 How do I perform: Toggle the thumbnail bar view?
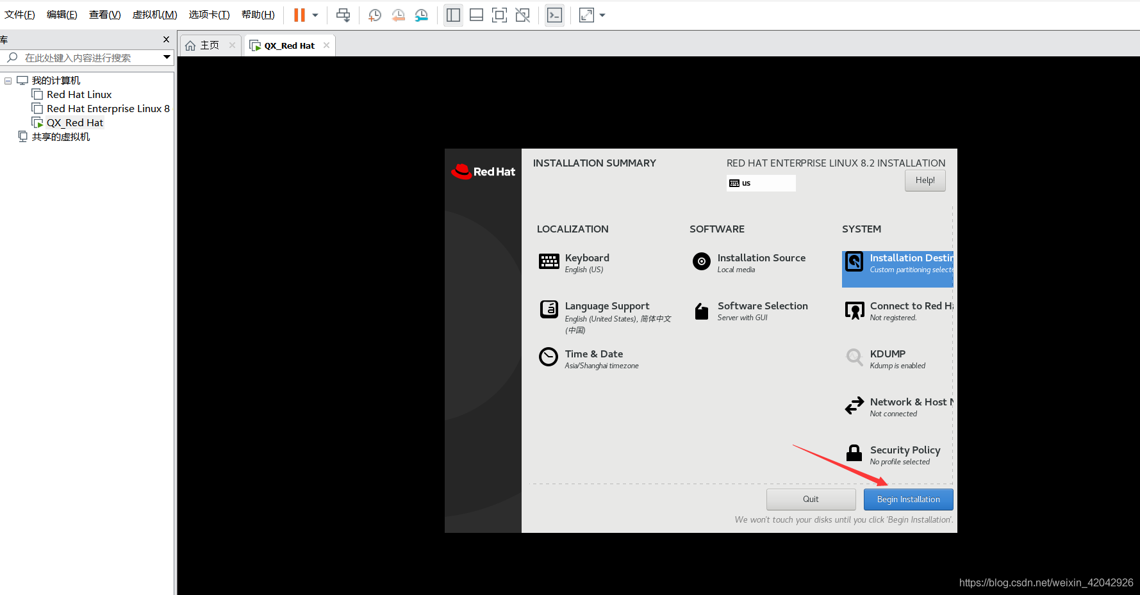coord(476,15)
